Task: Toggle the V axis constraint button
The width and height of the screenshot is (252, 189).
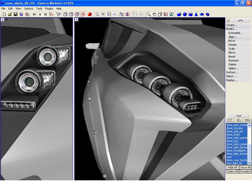Action: 40,14
